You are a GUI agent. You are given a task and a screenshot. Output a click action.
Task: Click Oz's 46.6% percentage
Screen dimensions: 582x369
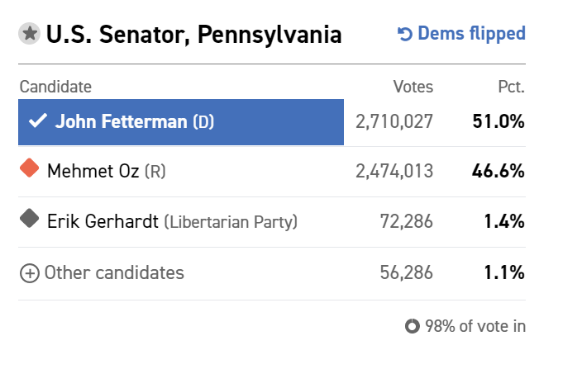pos(499,171)
